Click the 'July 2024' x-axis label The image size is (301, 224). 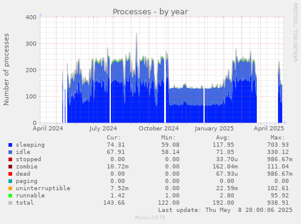(x=103, y=129)
